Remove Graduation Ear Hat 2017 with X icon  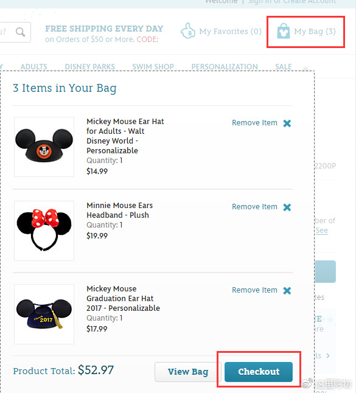[287, 290]
